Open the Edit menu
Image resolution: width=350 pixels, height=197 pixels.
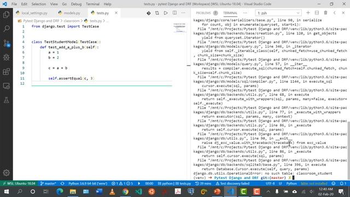click(24, 4)
